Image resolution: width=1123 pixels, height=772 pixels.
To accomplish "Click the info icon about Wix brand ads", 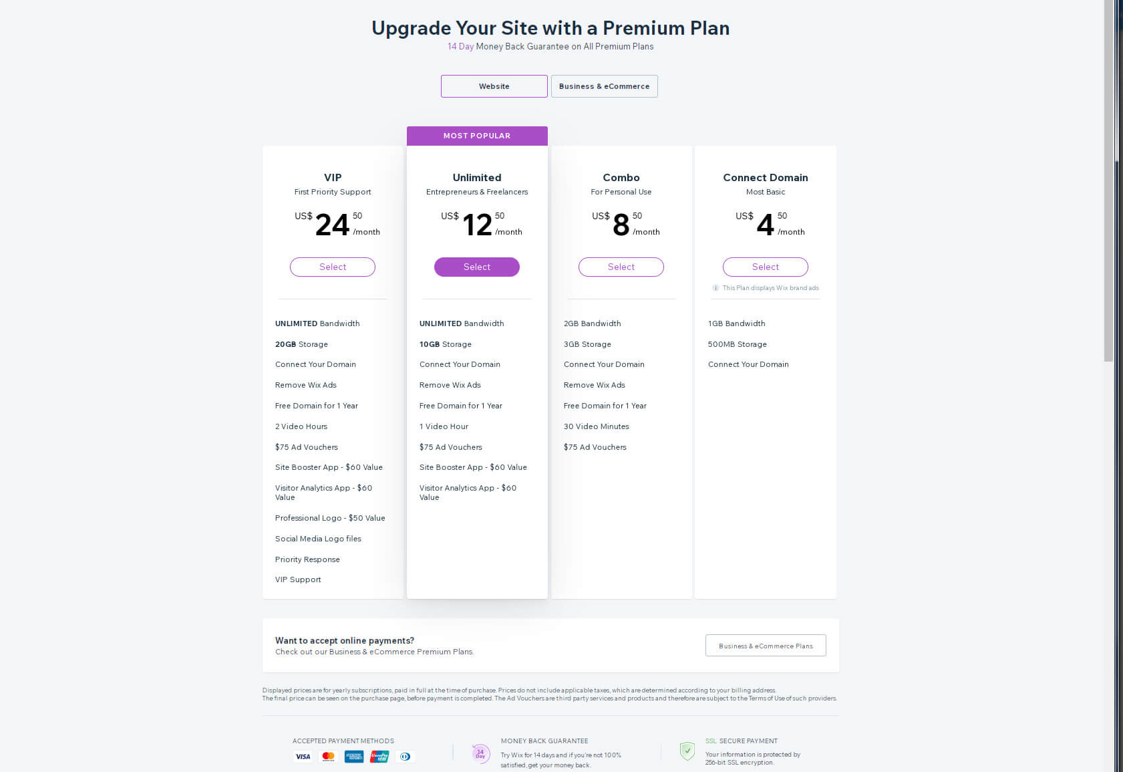I will pos(715,288).
